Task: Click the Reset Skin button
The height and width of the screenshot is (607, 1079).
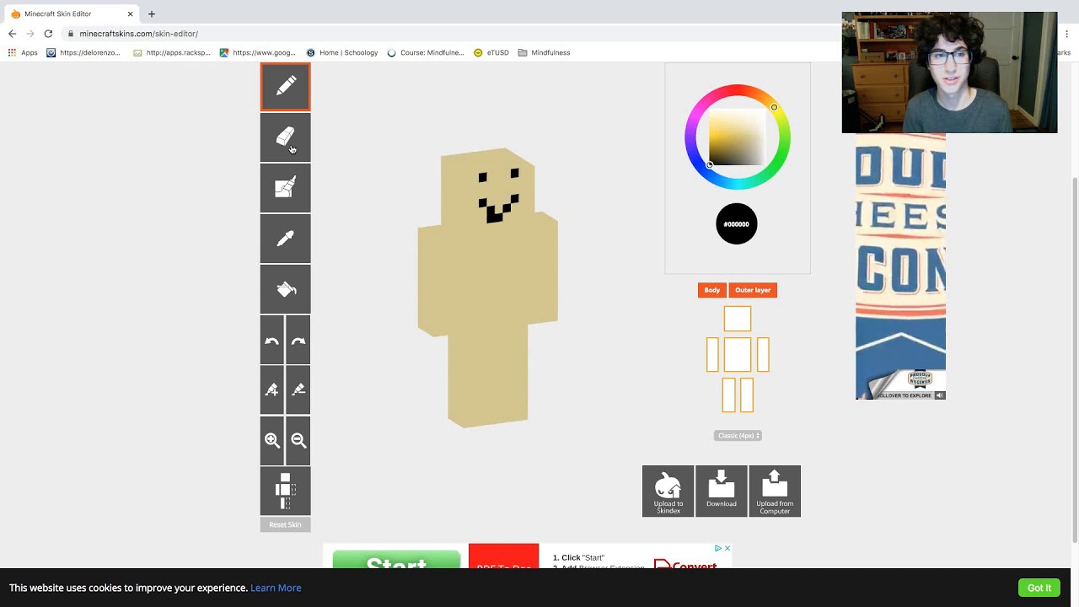Action: coord(285,524)
